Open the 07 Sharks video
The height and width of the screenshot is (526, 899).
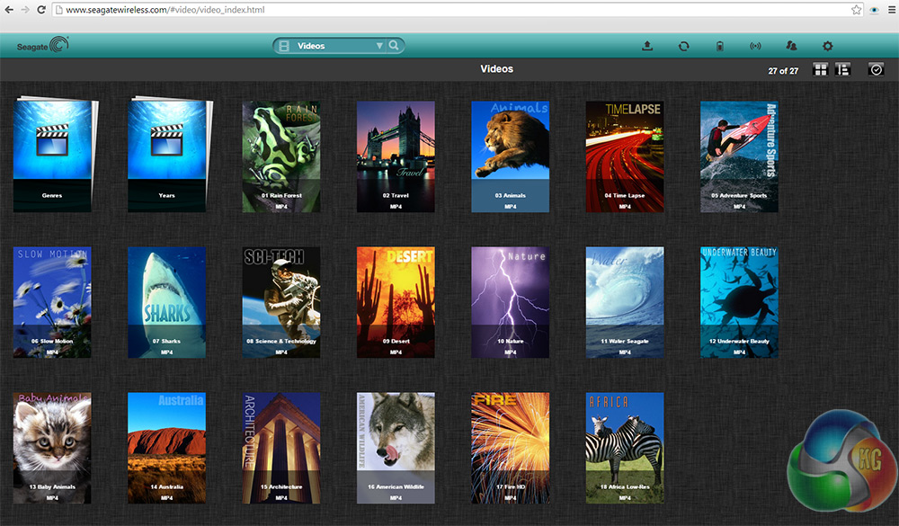[166, 302]
